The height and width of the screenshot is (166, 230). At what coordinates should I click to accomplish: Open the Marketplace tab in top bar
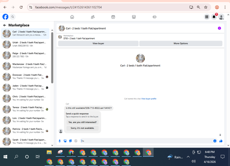tap(134, 17)
